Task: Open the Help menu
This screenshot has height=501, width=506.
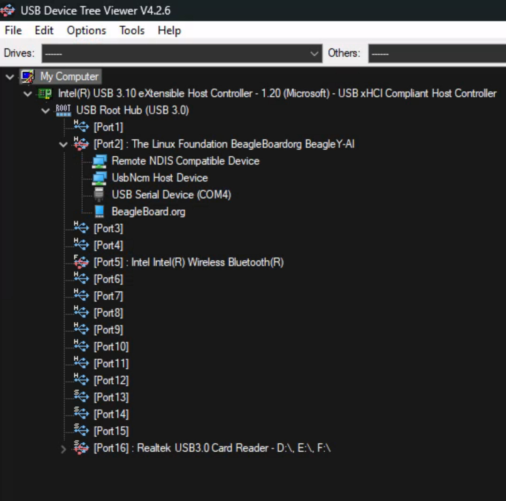Action: click(x=169, y=30)
